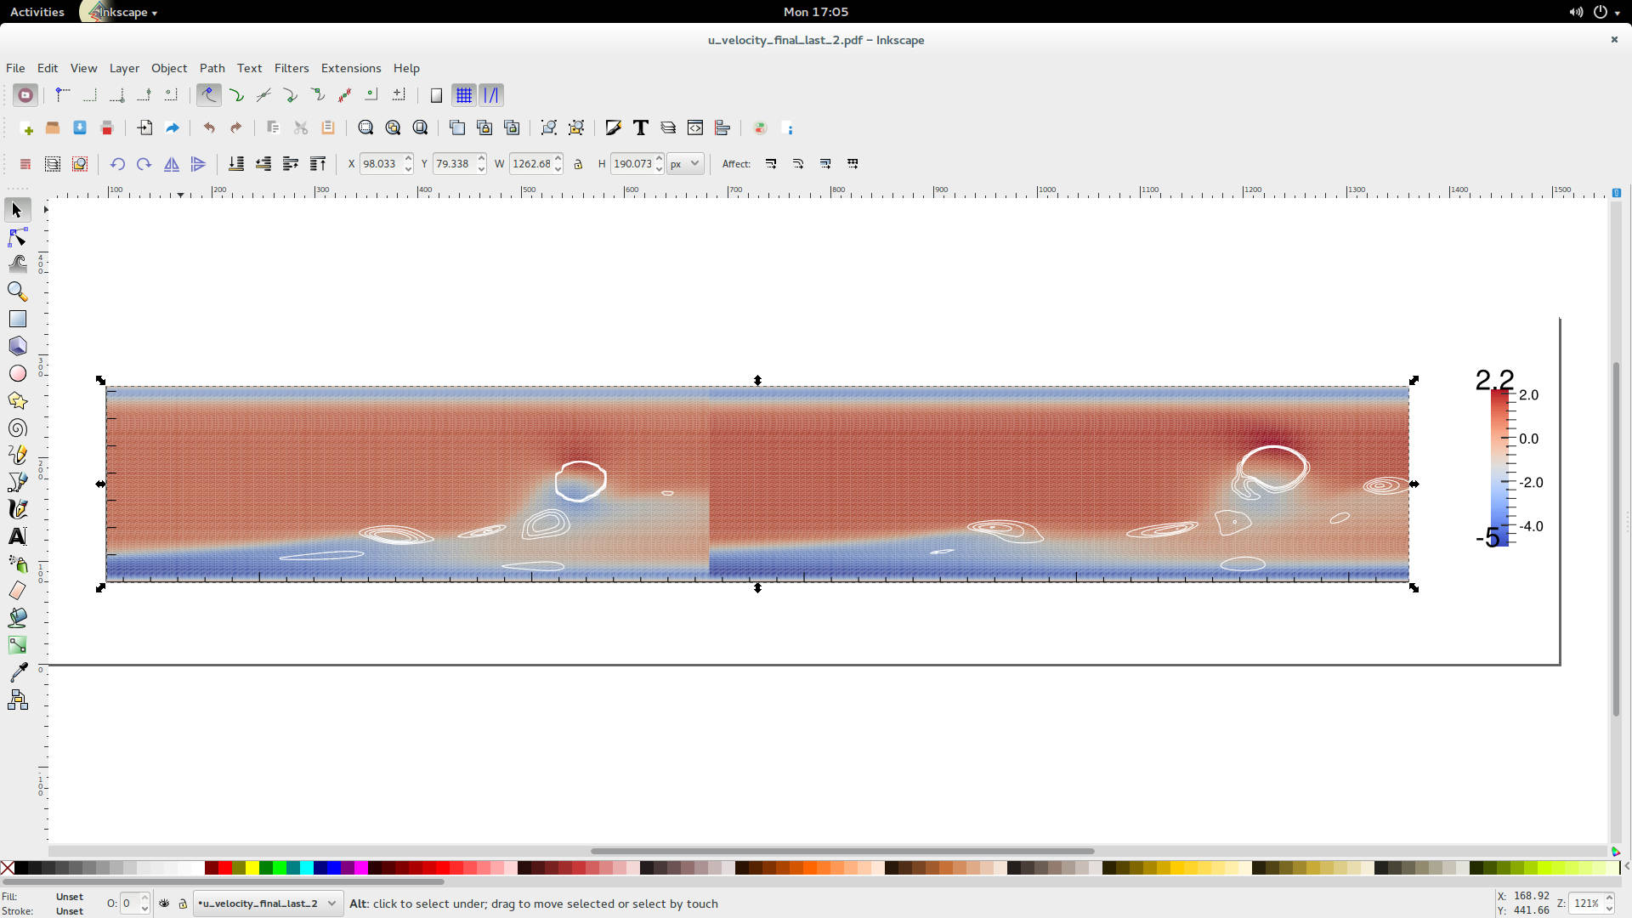1632x918 pixels.
Task: Toggle the layer lock in the status bar
Action: click(x=183, y=904)
